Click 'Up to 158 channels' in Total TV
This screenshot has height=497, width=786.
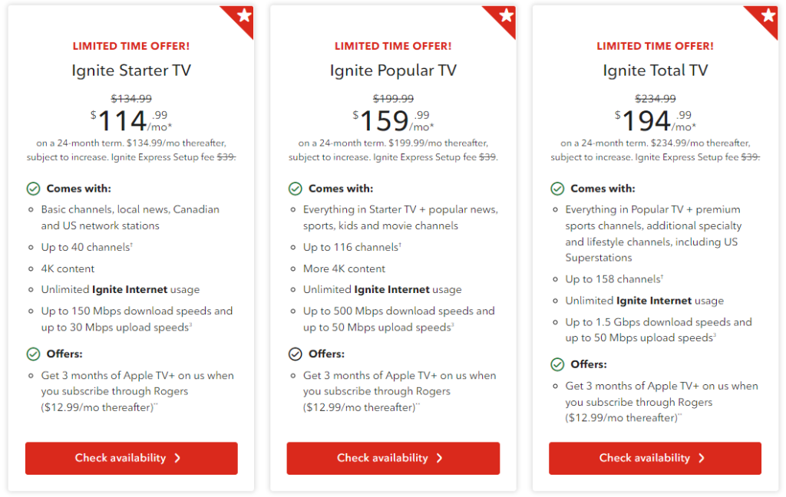[x=614, y=279]
